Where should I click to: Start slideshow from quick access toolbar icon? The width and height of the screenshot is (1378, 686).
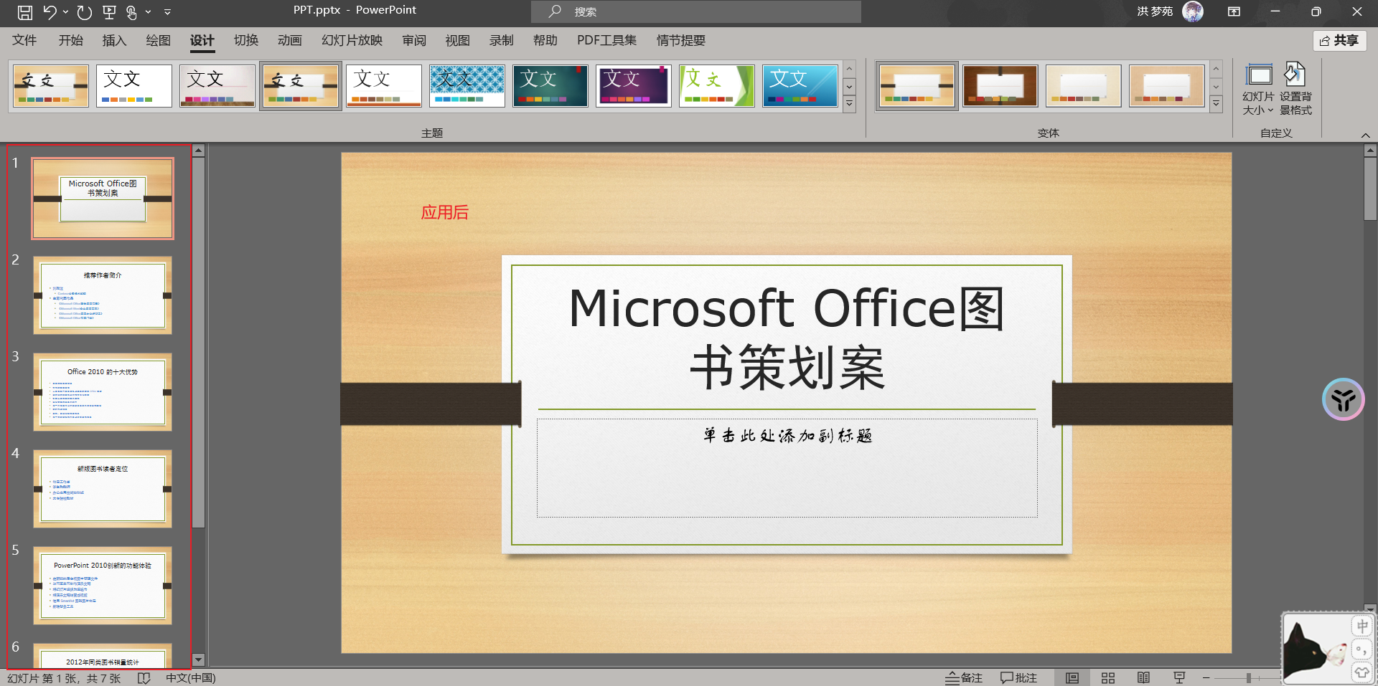[109, 11]
